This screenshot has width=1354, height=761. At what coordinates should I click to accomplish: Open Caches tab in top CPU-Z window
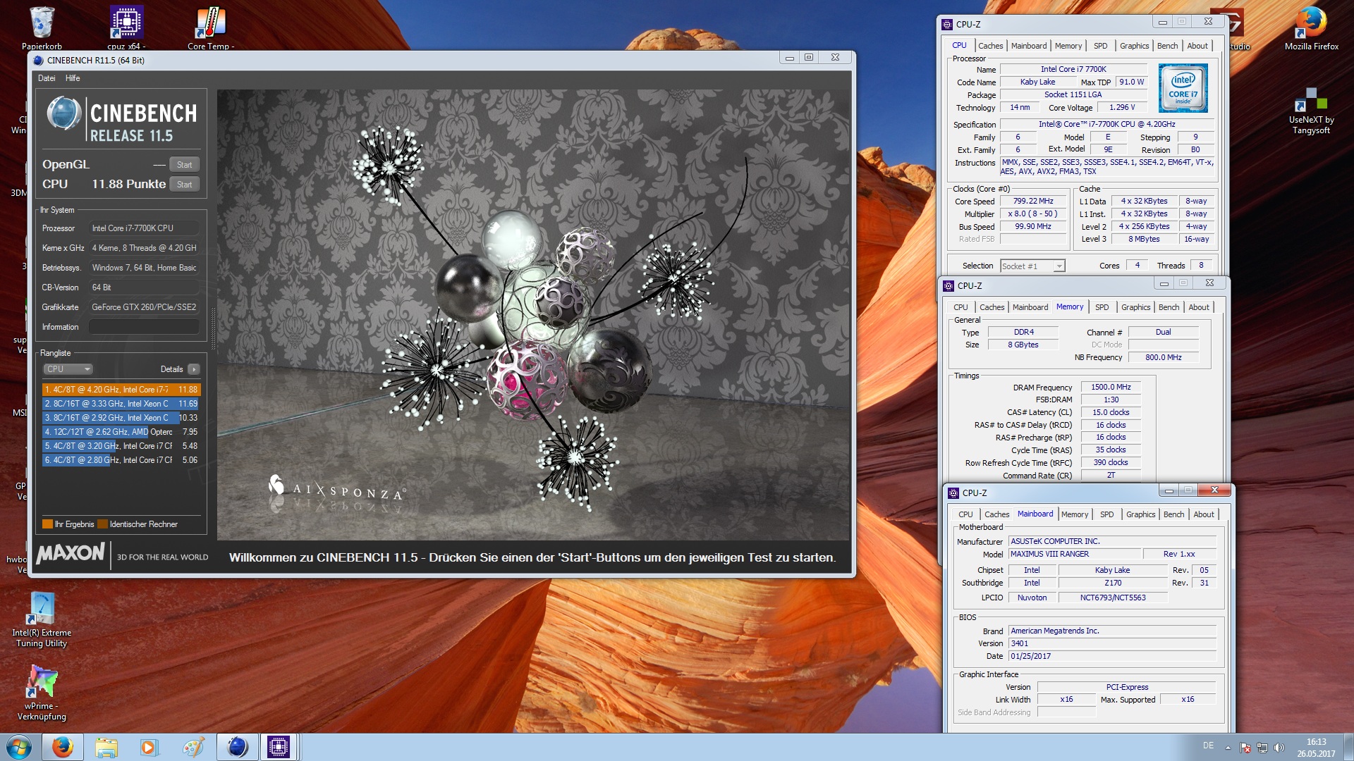pyautogui.click(x=990, y=46)
